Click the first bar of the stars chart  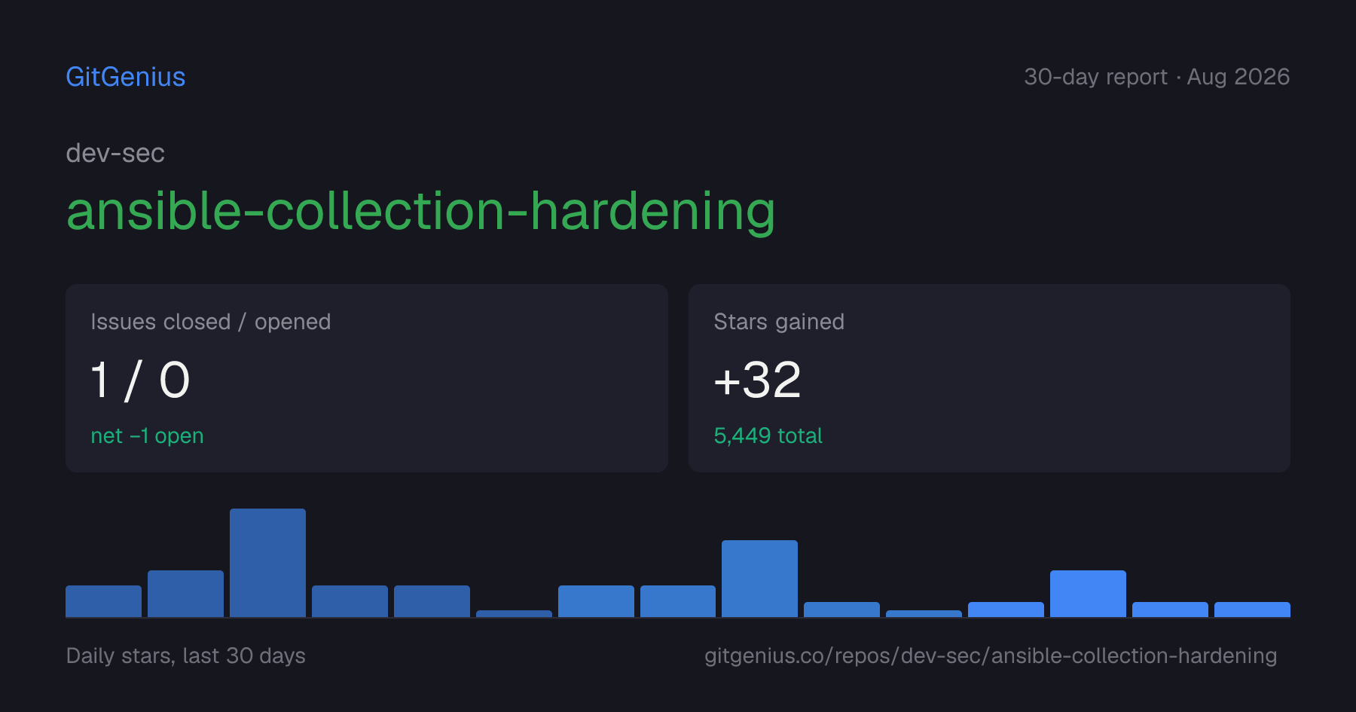click(103, 601)
